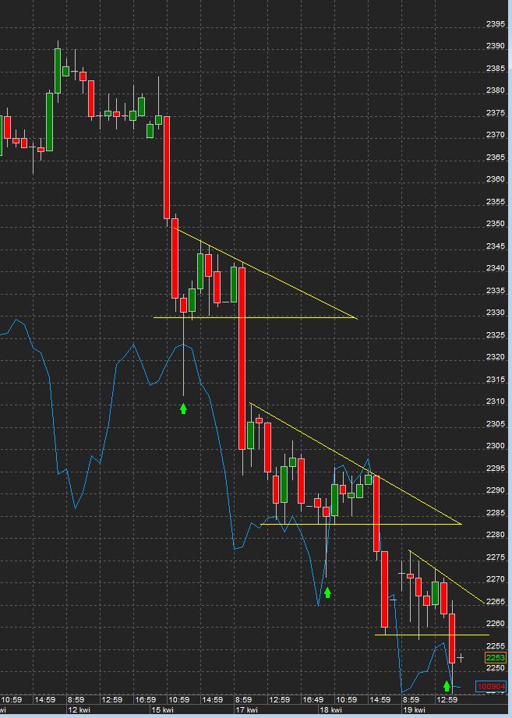Click the 2380 price level label
This screenshot has width=512, height=718.
(496, 90)
